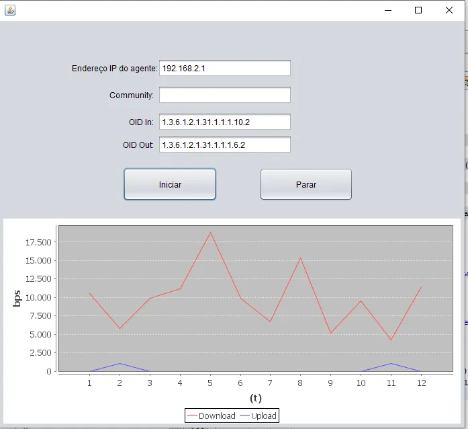
Task: Click the x-axis tick label 12
Action: coord(422,383)
